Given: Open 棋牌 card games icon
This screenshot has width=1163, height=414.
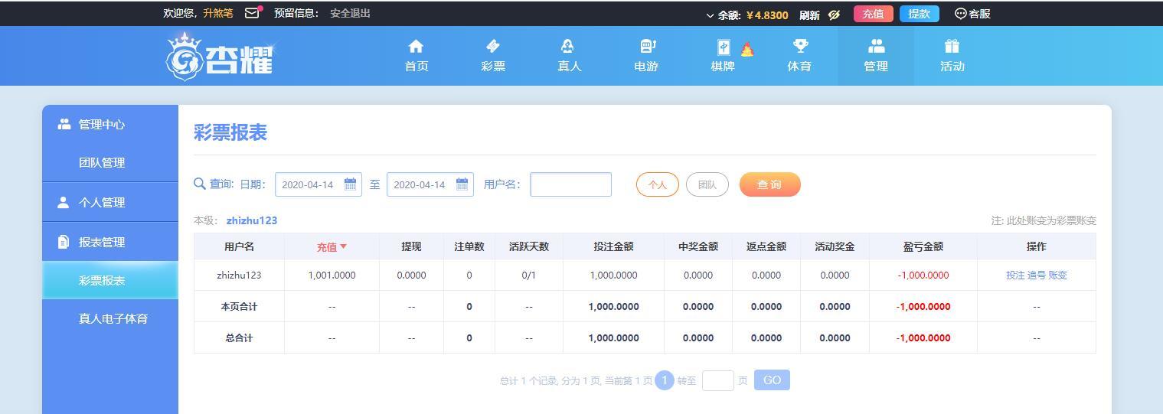Looking at the screenshot, I should (723, 47).
